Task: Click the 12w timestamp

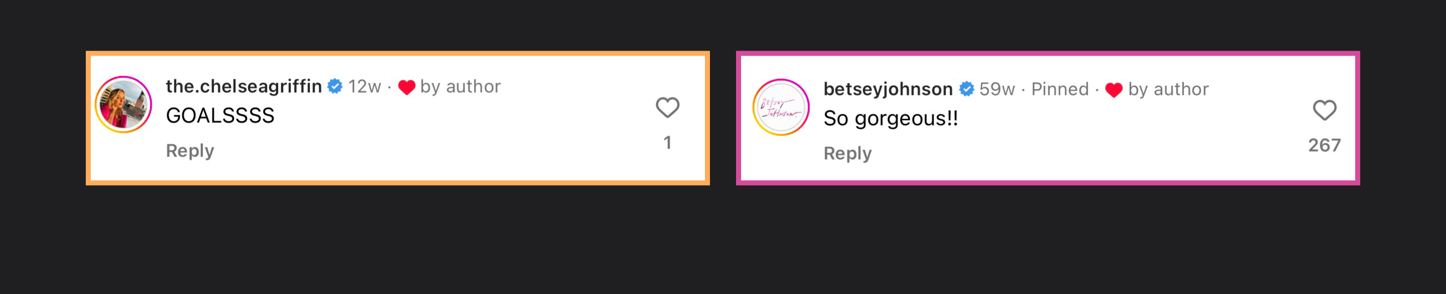Action: [x=365, y=86]
